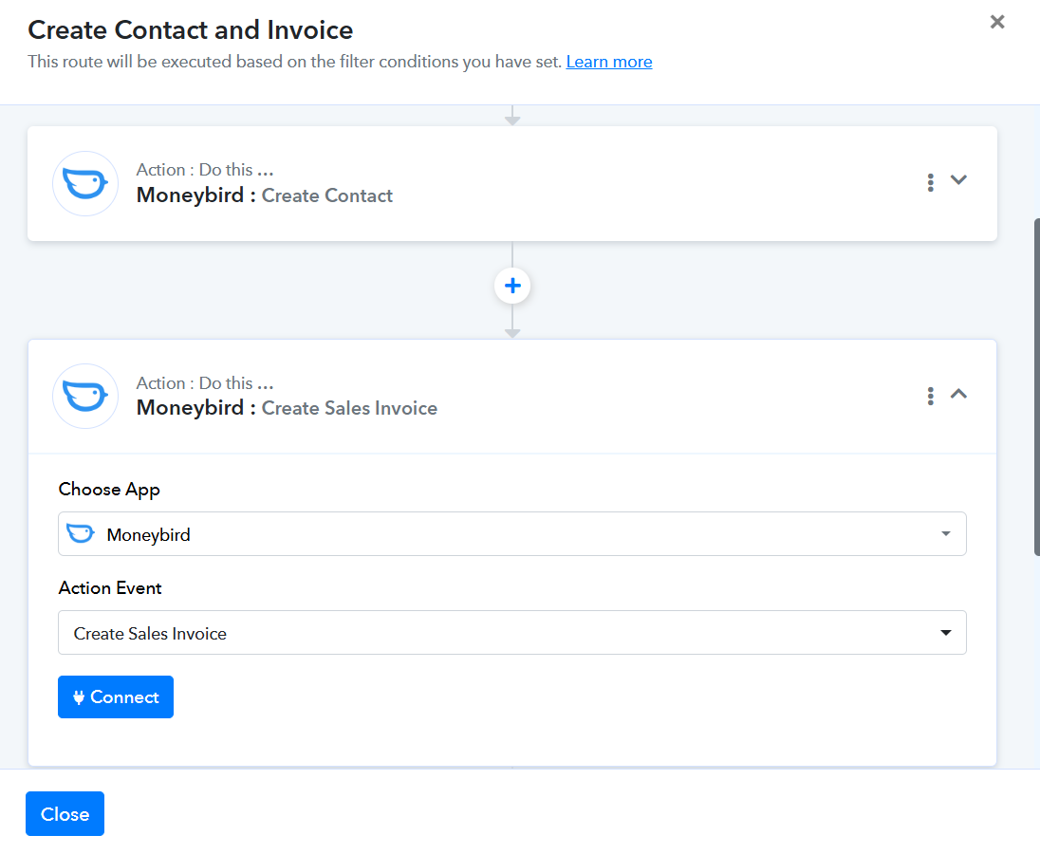Dismiss dialog with the top-right X
Image resolution: width=1040 pixels, height=854 pixels.
click(997, 22)
